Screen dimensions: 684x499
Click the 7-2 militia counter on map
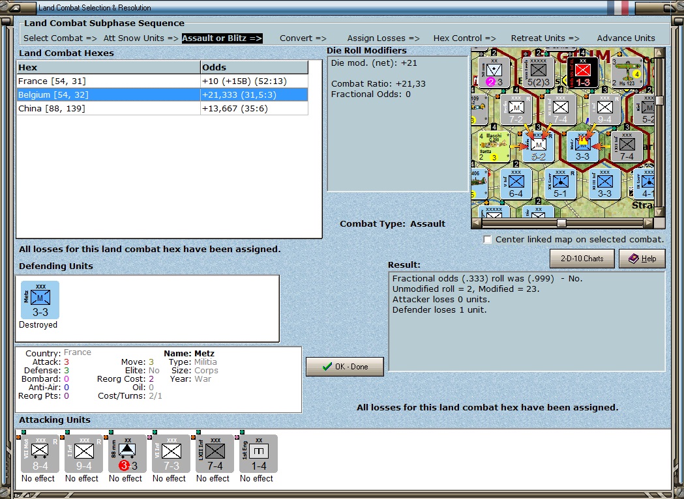click(x=516, y=110)
